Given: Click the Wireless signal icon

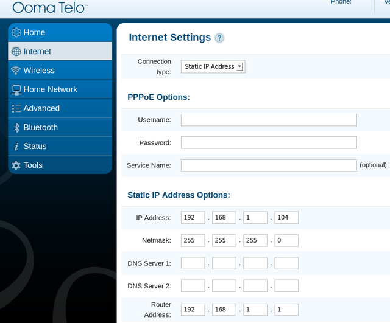Looking at the screenshot, I should coord(16,71).
